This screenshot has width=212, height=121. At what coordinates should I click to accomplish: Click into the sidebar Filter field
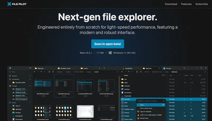(20, 72)
